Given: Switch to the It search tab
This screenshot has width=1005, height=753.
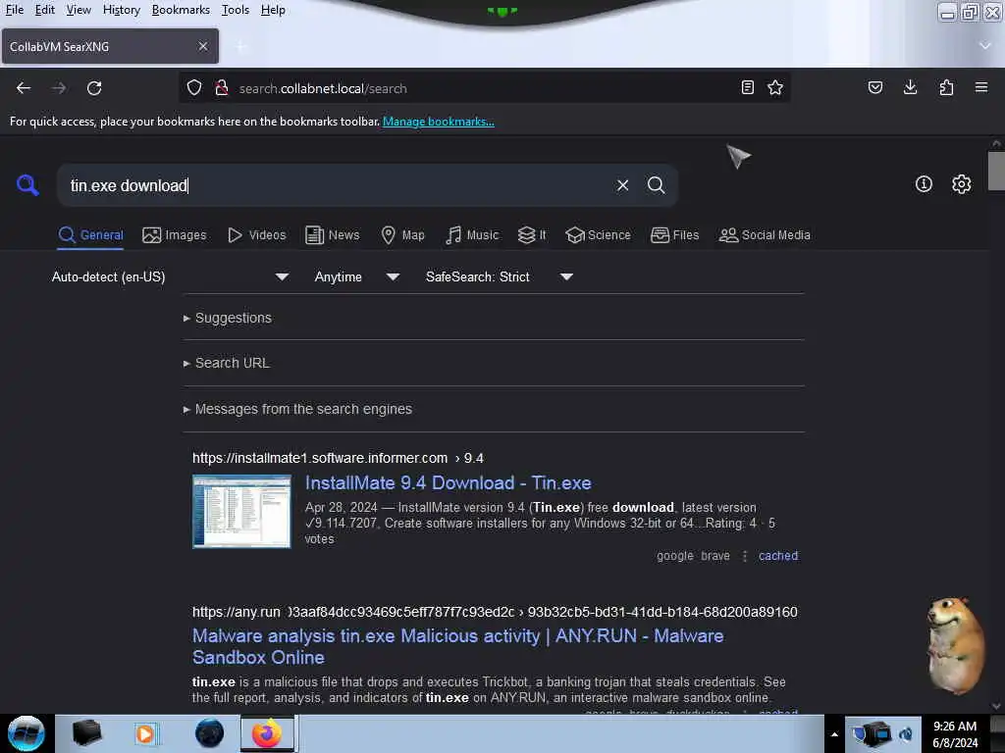Looking at the screenshot, I should click(x=532, y=235).
